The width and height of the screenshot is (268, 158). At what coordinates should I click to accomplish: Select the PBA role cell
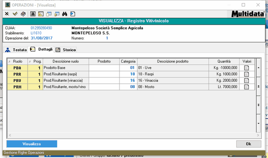pyautogui.click(x=17, y=68)
